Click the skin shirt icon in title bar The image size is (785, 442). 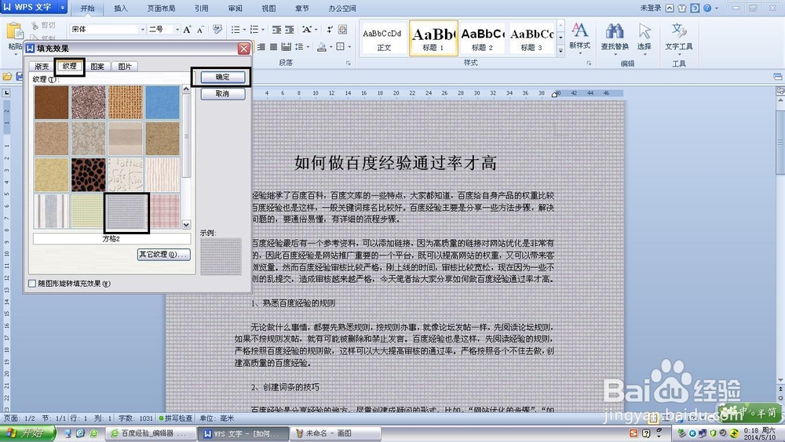tap(682, 8)
